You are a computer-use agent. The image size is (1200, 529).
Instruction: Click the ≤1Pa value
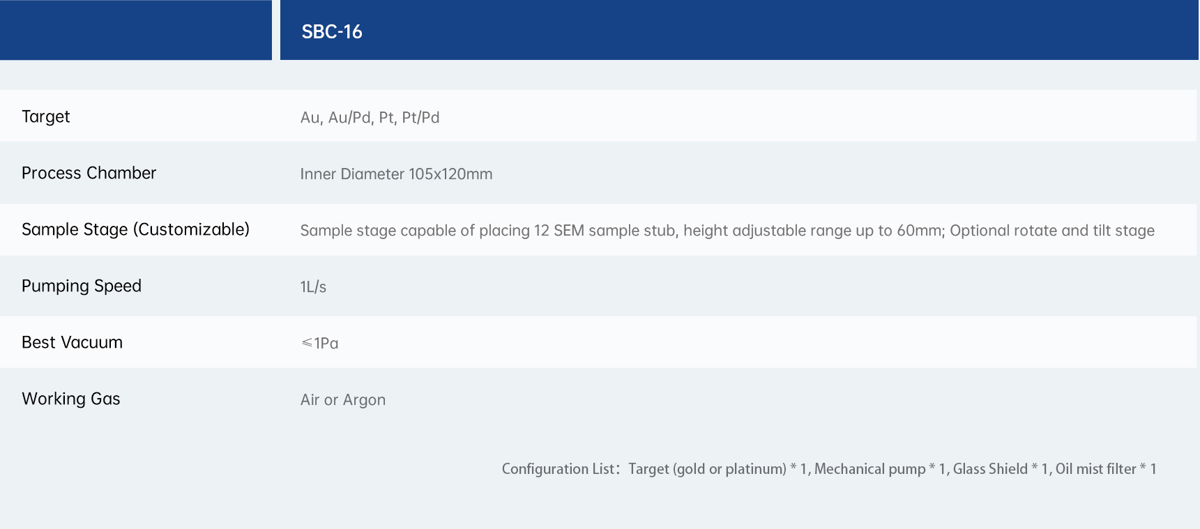(x=319, y=343)
